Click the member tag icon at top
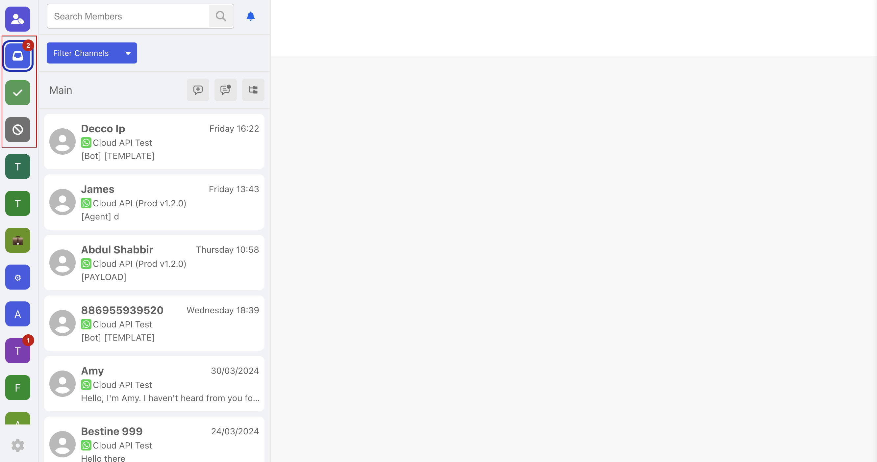 coord(18,19)
